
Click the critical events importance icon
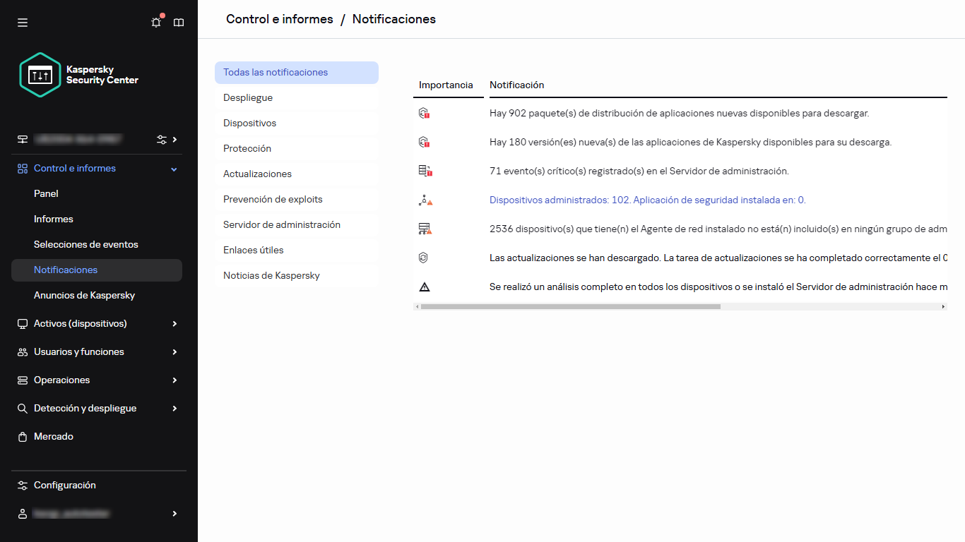pos(424,171)
